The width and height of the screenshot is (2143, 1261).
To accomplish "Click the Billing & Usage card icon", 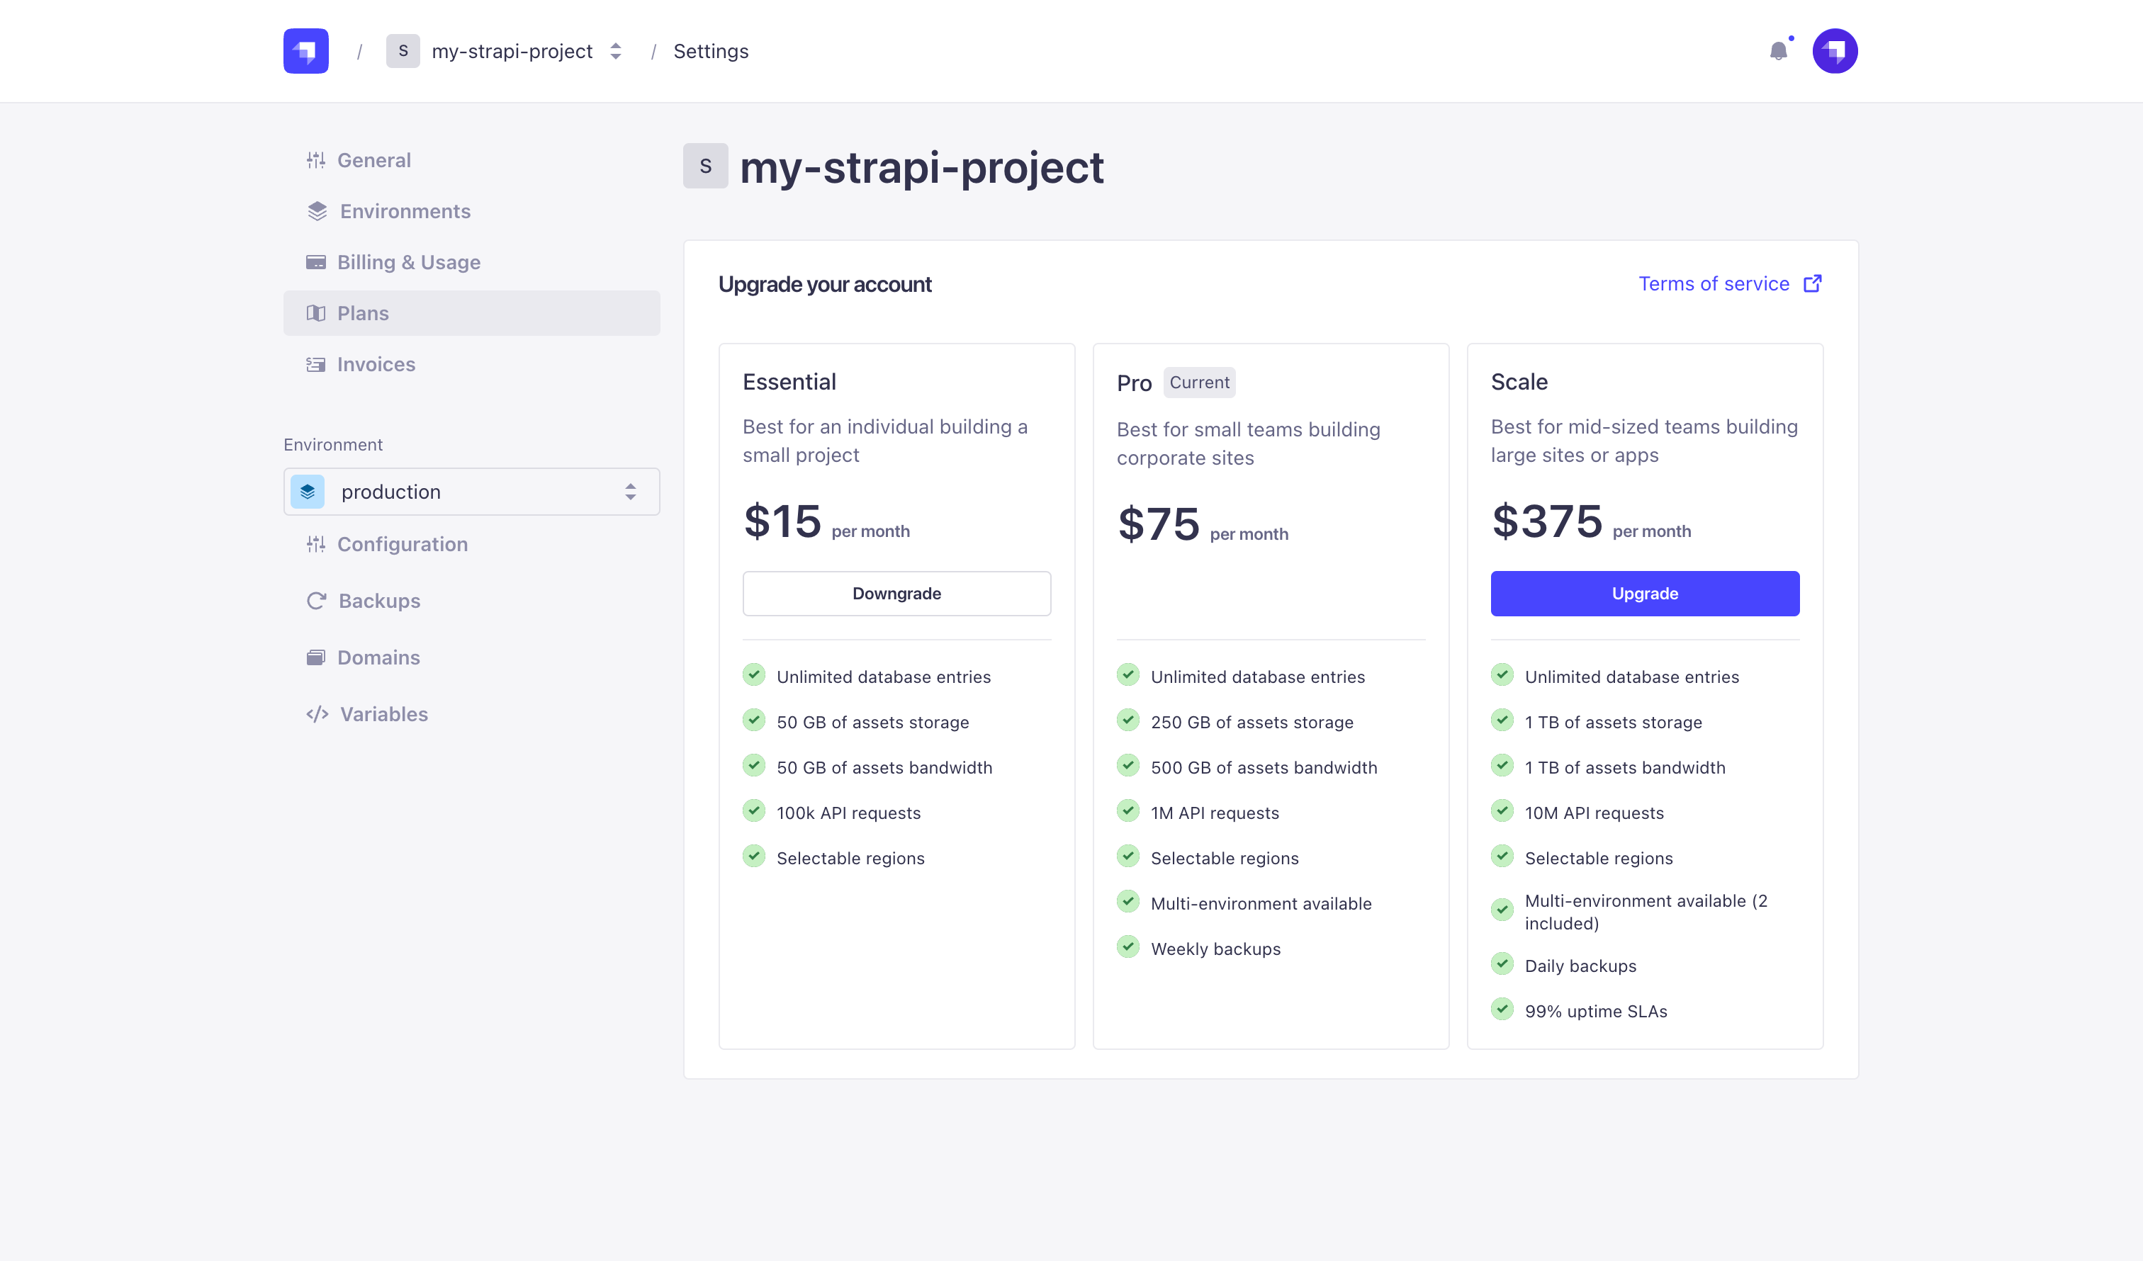I will pyautogui.click(x=316, y=262).
